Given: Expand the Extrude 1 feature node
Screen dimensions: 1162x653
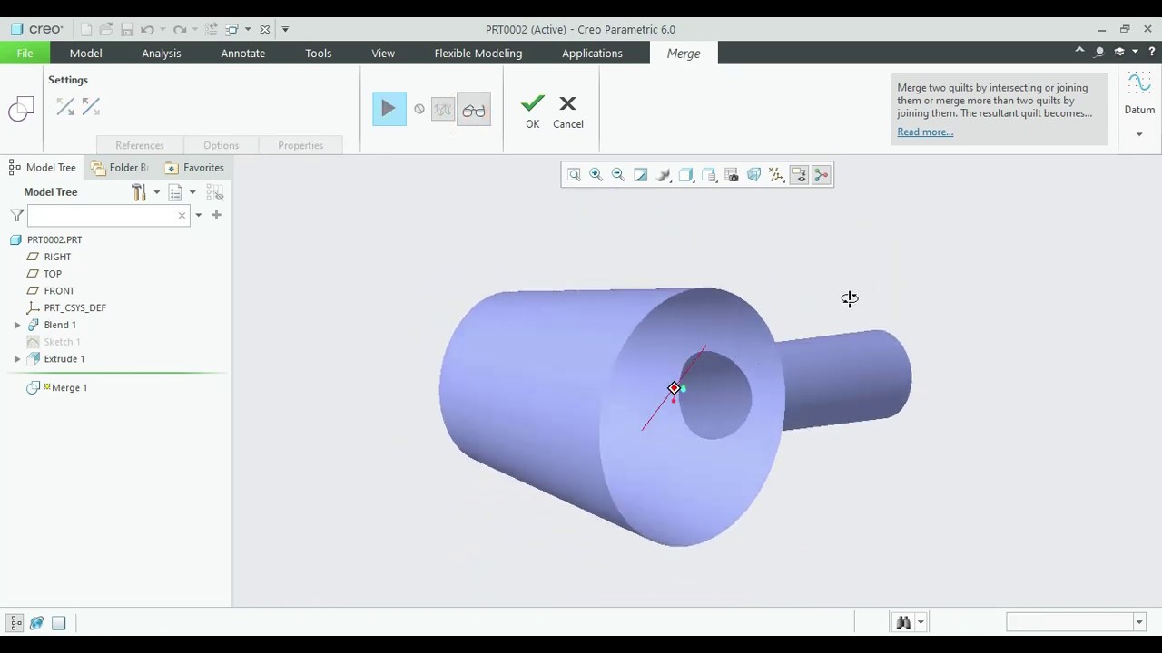Looking at the screenshot, I should (x=17, y=359).
